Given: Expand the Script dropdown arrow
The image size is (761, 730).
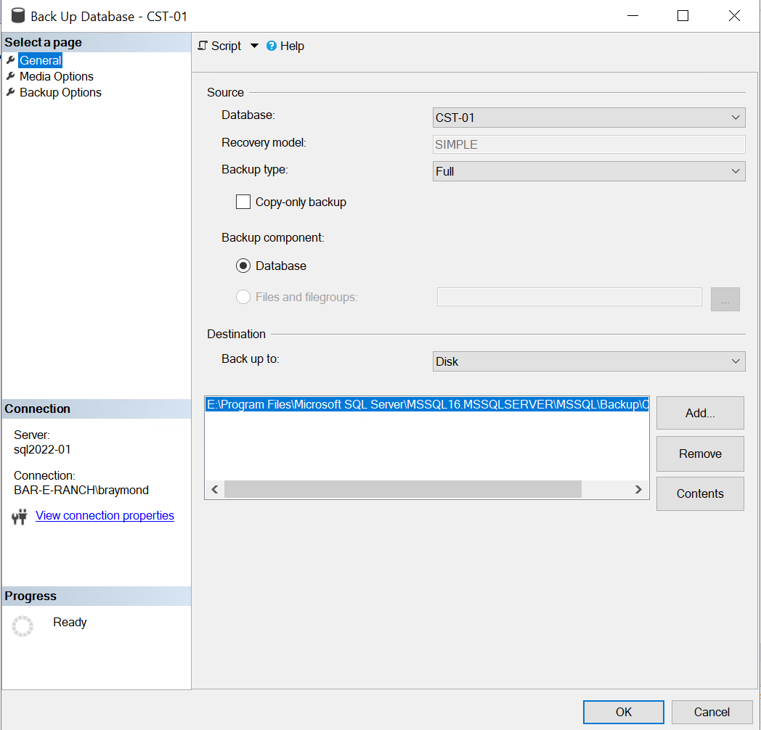Looking at the screenshot, I should click(254, 46).
